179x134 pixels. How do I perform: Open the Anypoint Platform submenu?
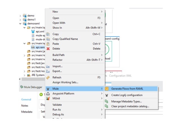coord(75,93)
